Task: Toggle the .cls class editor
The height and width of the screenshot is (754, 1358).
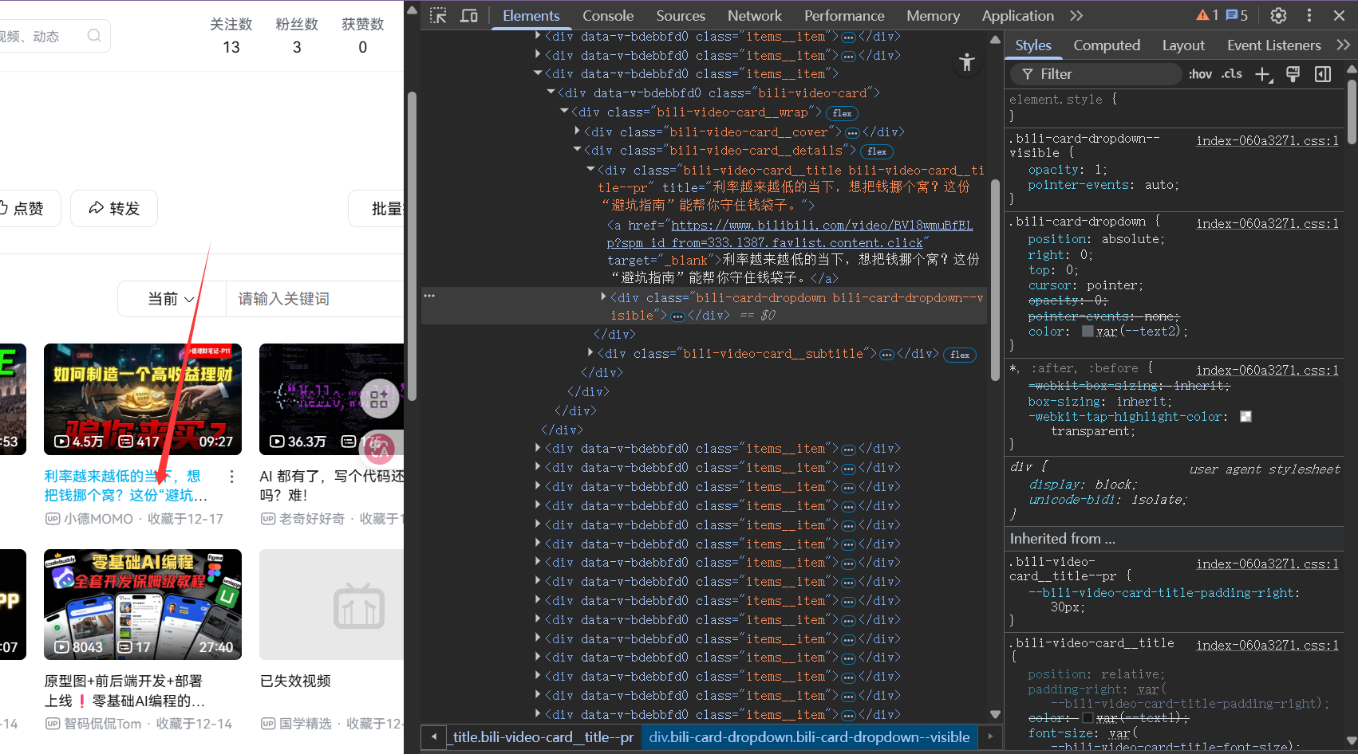Action: (1232, 74)
